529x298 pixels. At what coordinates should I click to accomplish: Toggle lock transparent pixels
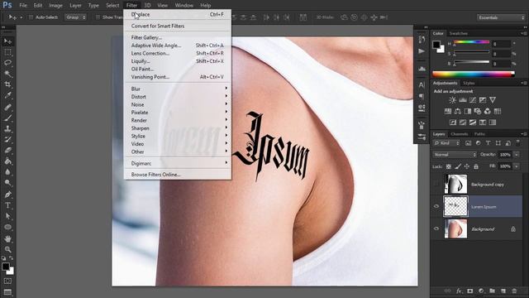pyautogui.click(x=448, y=166)
